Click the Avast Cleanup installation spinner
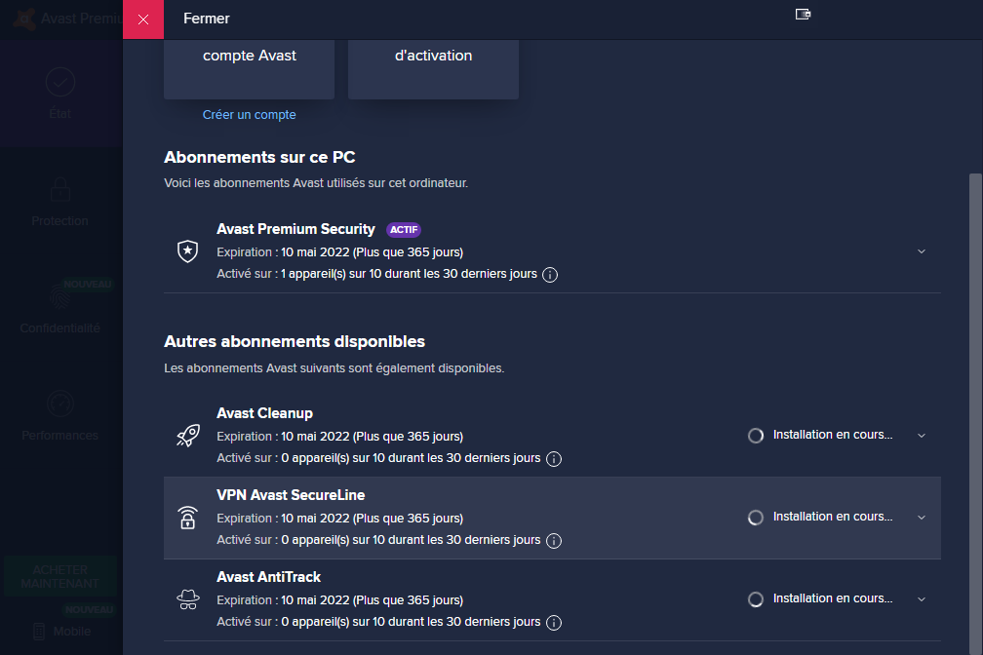983x655 pixels. [x=756, y=435]
